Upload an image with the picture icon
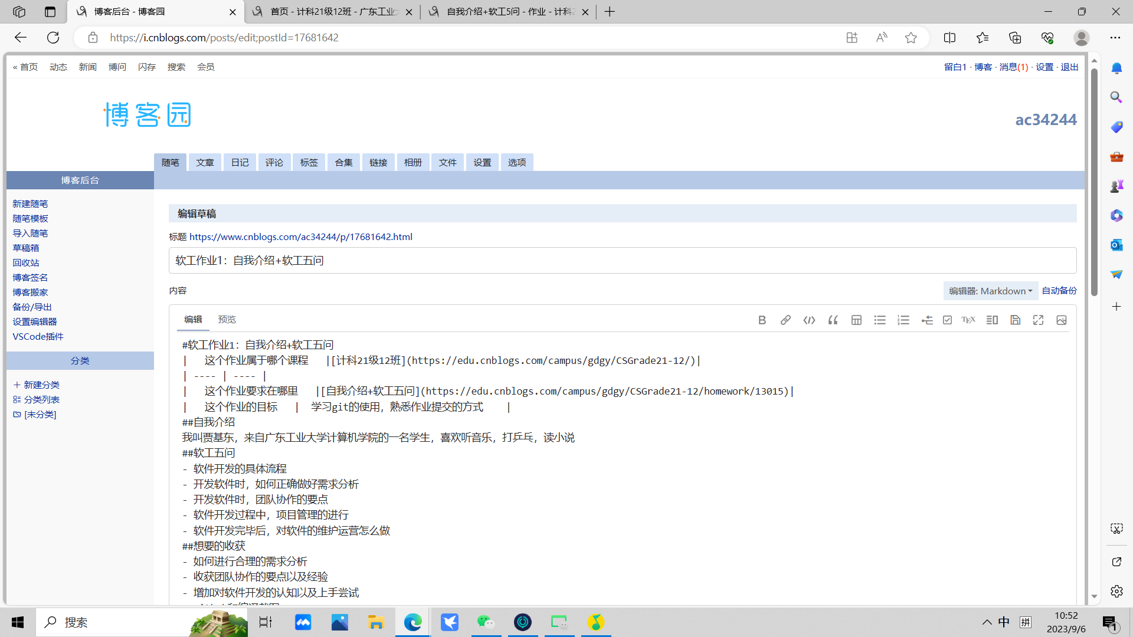 [1062, 320]
